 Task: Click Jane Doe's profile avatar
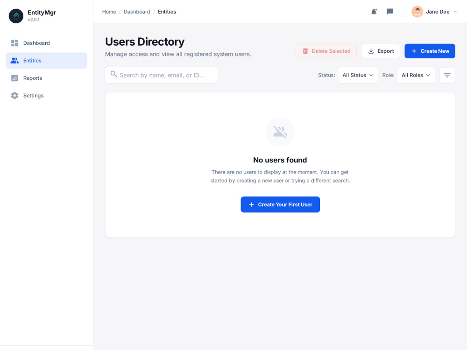point(417,12)
